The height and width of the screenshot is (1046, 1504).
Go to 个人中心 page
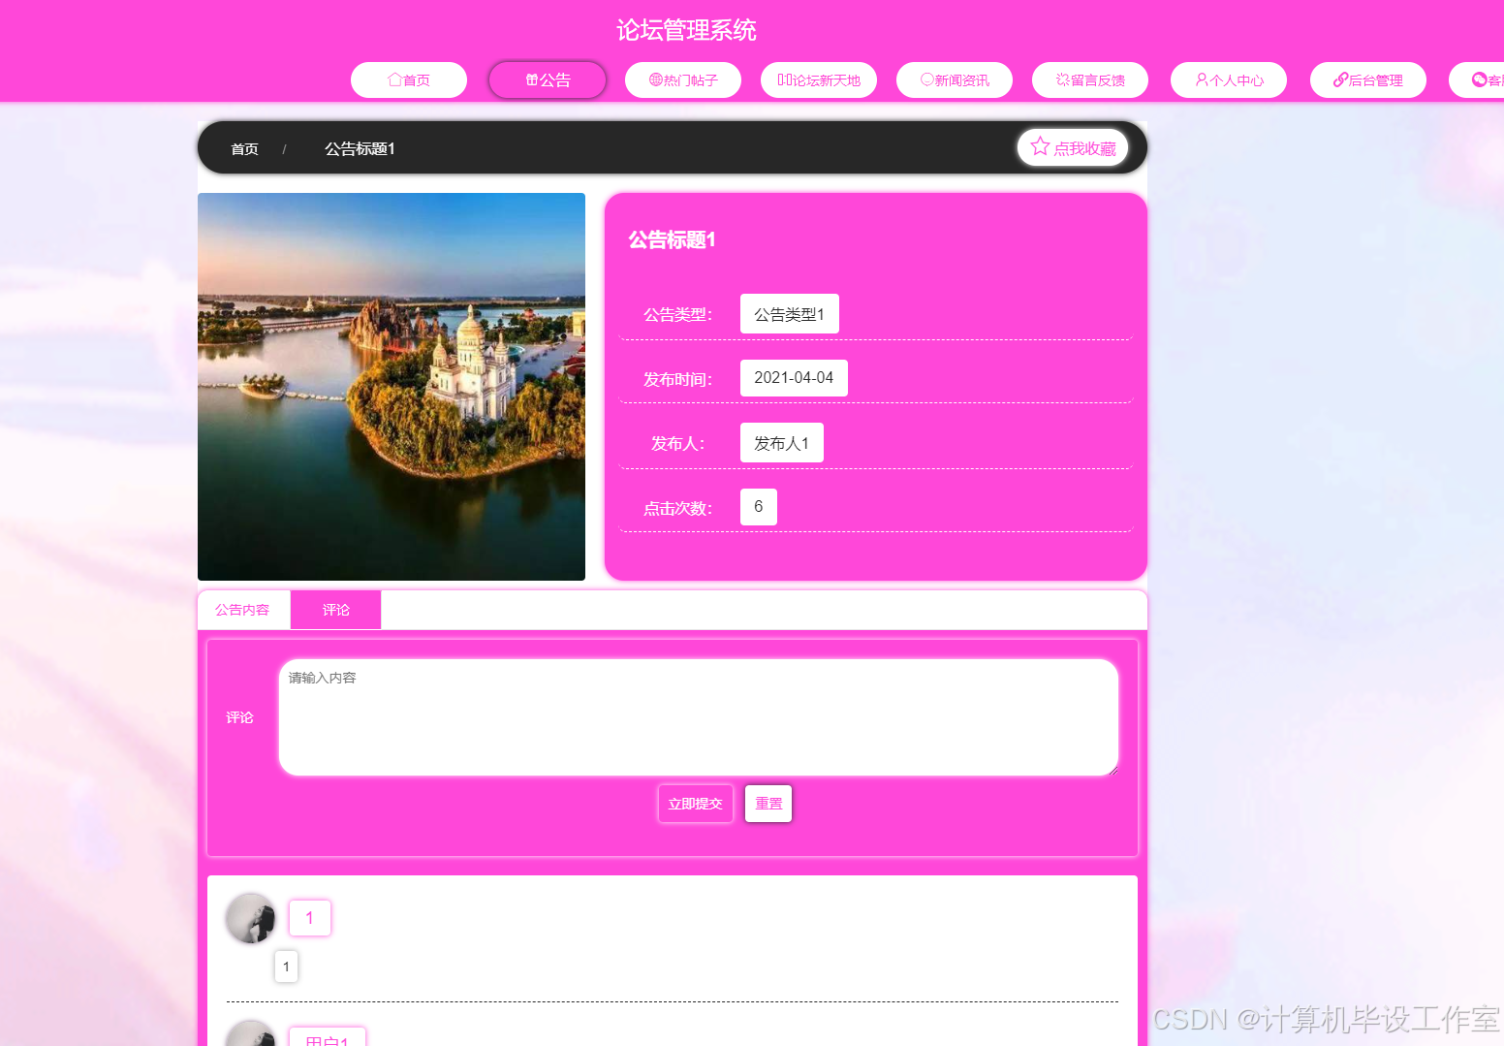pos(1229,80)
